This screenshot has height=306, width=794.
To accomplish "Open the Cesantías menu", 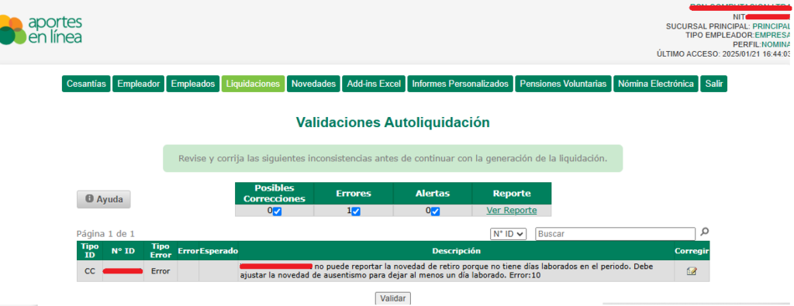I will click(x=86, y=84).
